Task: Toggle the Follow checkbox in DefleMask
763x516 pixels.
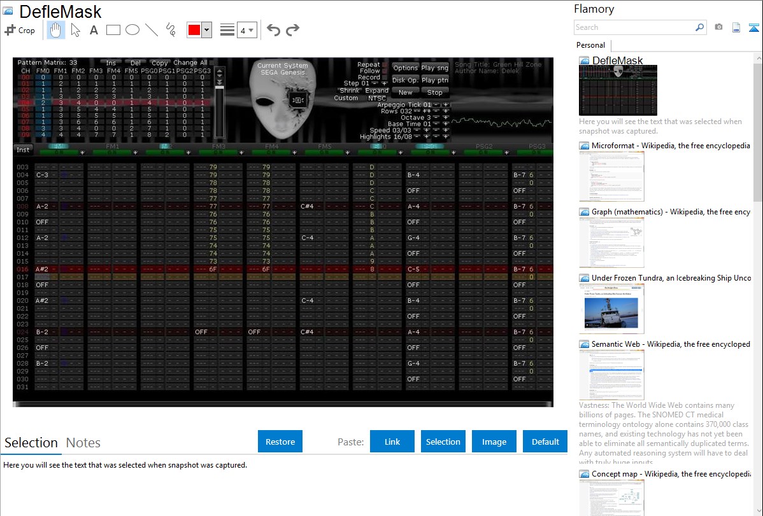Action: [x=385, y=71]
